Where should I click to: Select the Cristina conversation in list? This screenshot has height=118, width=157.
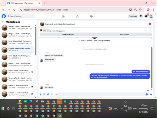pos(17,50)
